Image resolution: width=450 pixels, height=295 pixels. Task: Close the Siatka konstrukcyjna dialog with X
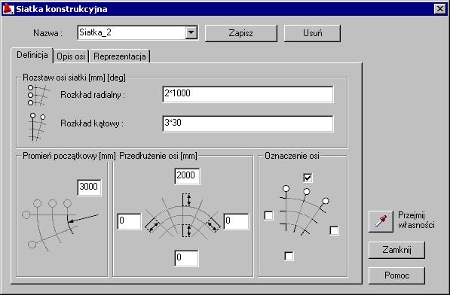pyautogui.click(x=440, y=9)
